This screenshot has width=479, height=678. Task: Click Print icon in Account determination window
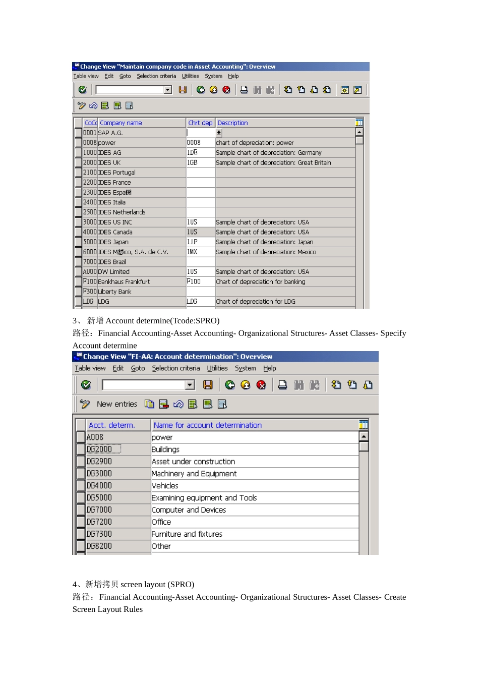click(x=283, y=385)
